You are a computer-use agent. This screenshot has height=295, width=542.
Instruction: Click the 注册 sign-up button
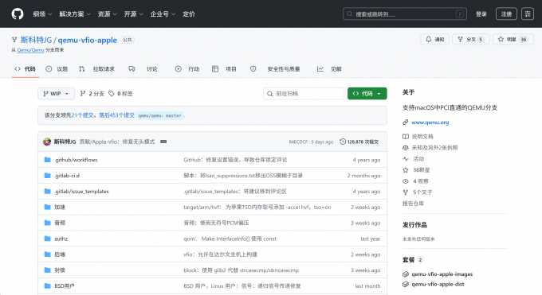click(506, 14)
